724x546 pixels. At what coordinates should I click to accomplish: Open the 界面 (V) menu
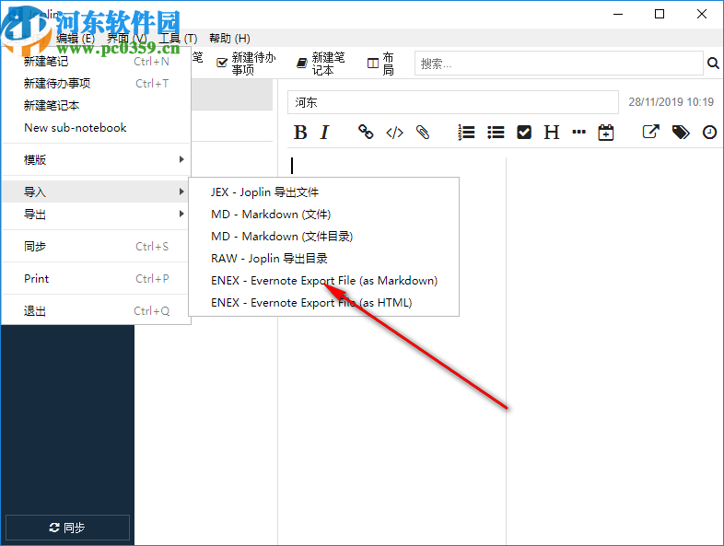[127, 39]
